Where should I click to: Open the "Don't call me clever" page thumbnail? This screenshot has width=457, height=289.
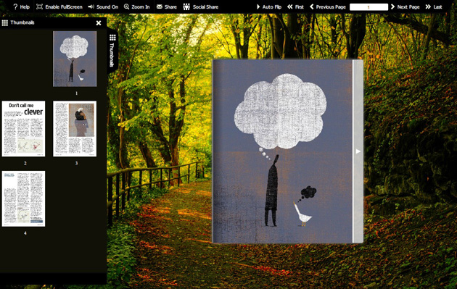coord(24,129)
